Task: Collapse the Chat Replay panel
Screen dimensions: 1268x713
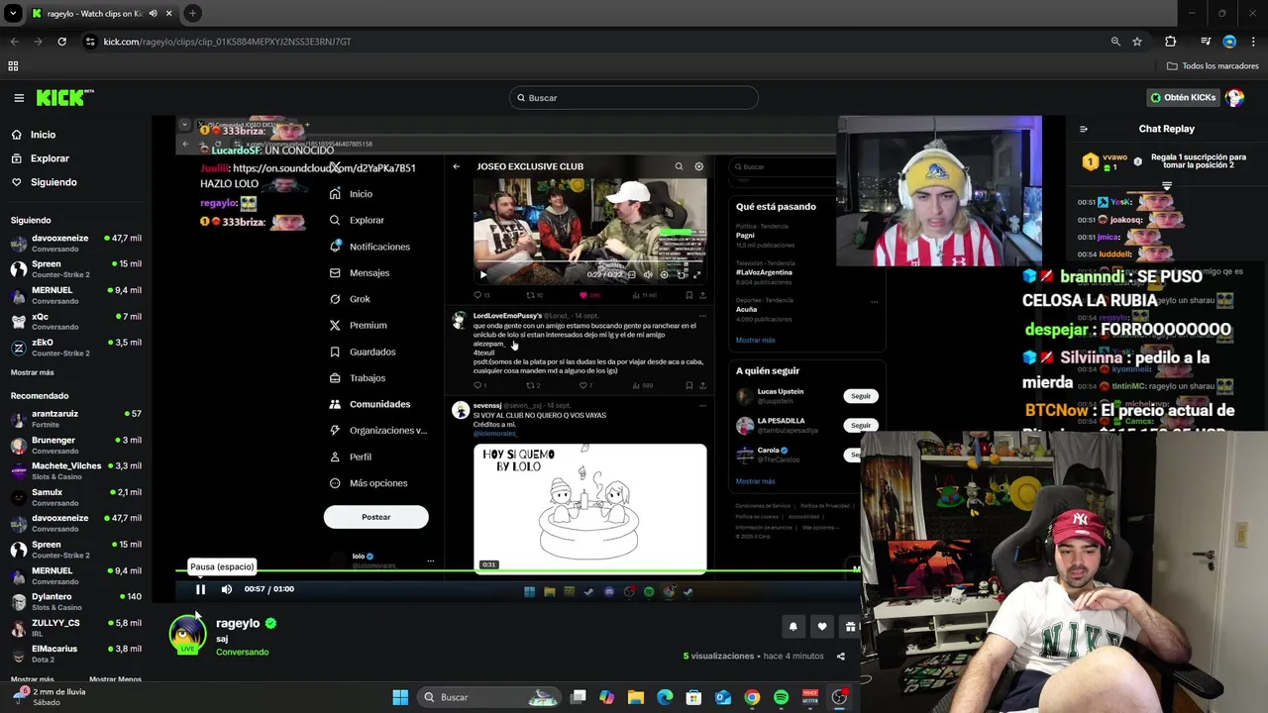Action: [1083, 129]
